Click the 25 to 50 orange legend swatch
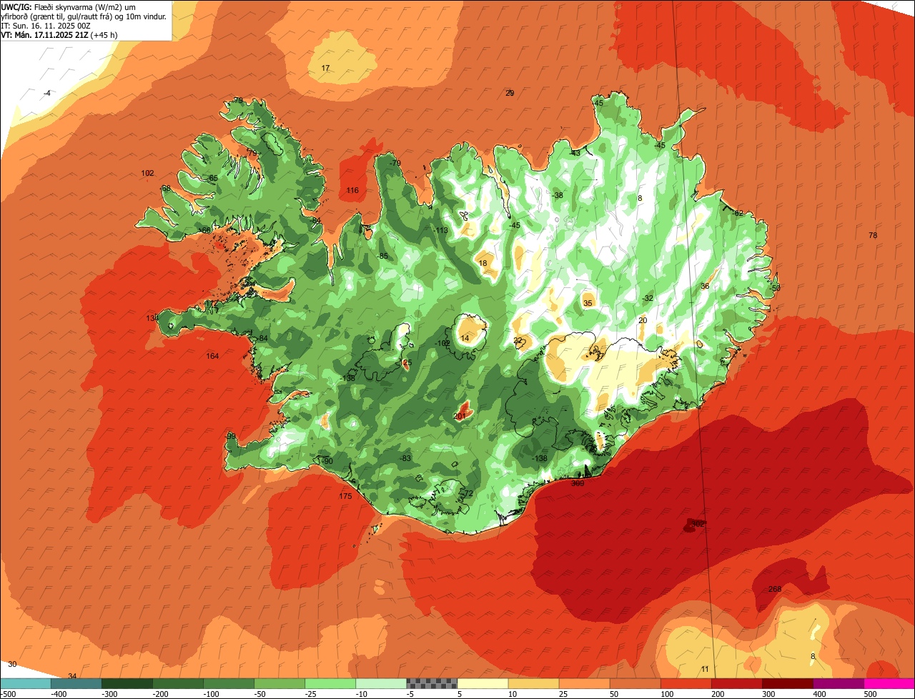Image resolution: width=915 pixels, height=699 pixels. coord(584,683)
